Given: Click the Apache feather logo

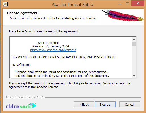Looking at the screenshot, I should point(122,15).
